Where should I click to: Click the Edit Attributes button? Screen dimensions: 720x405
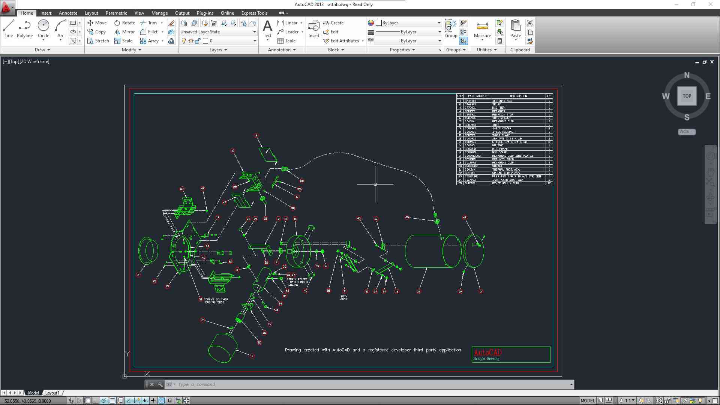click(x=341, y=41)
